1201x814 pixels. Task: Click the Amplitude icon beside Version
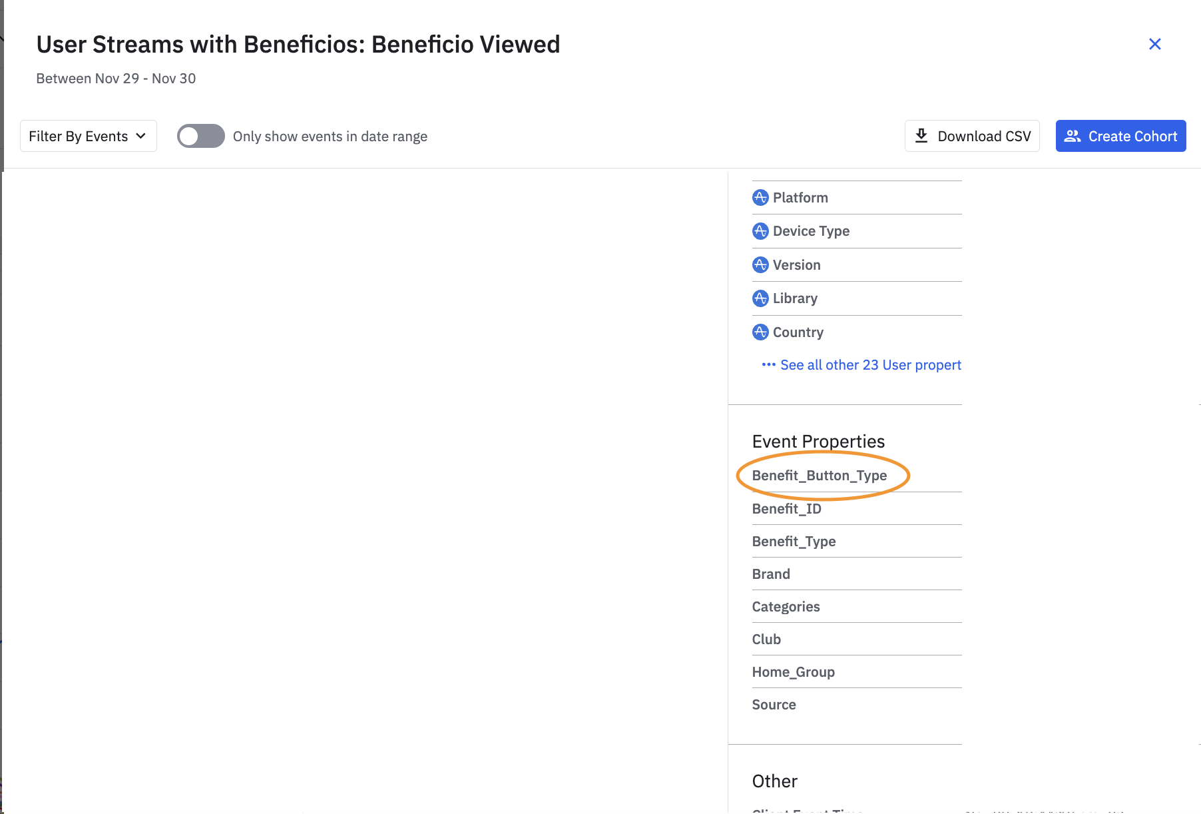(x=760, y=265)
